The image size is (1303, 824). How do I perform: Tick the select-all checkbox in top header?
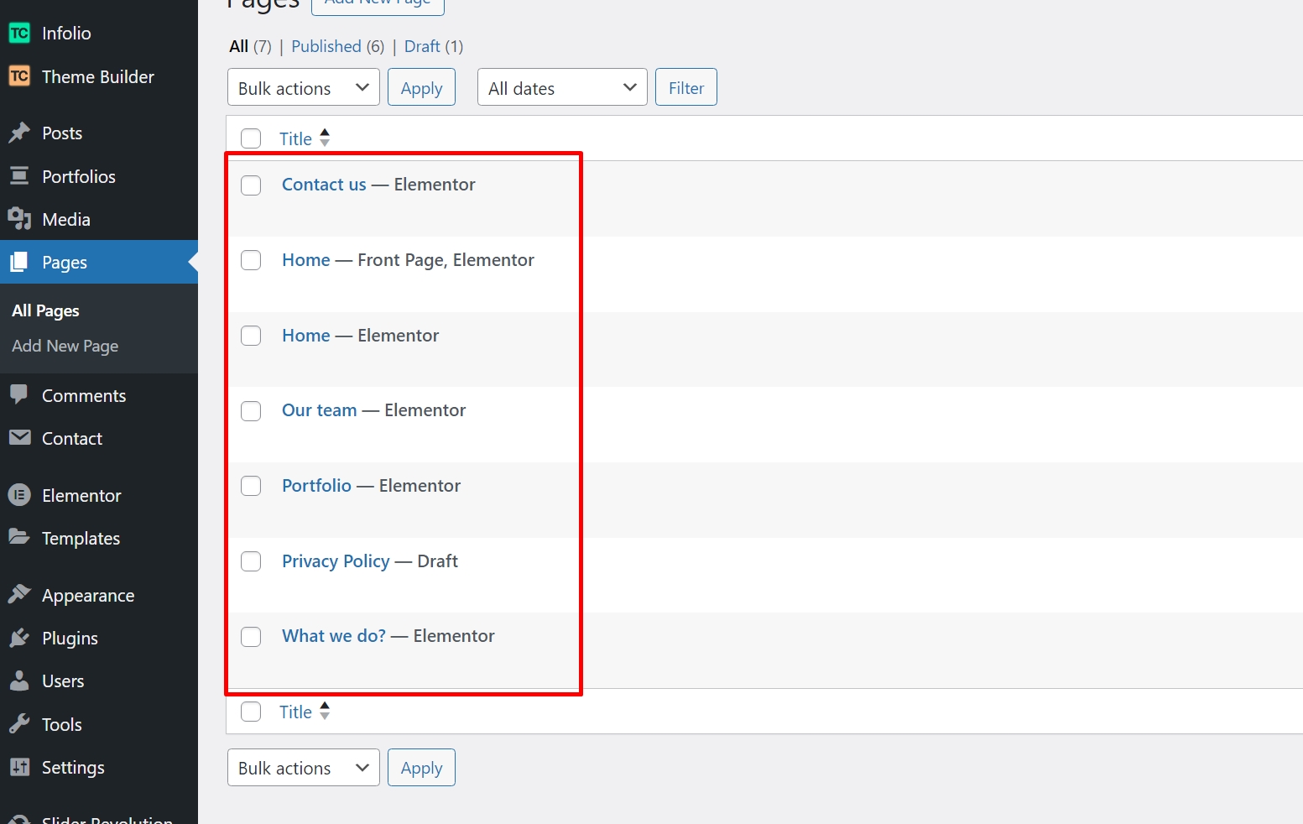point(251,138)
